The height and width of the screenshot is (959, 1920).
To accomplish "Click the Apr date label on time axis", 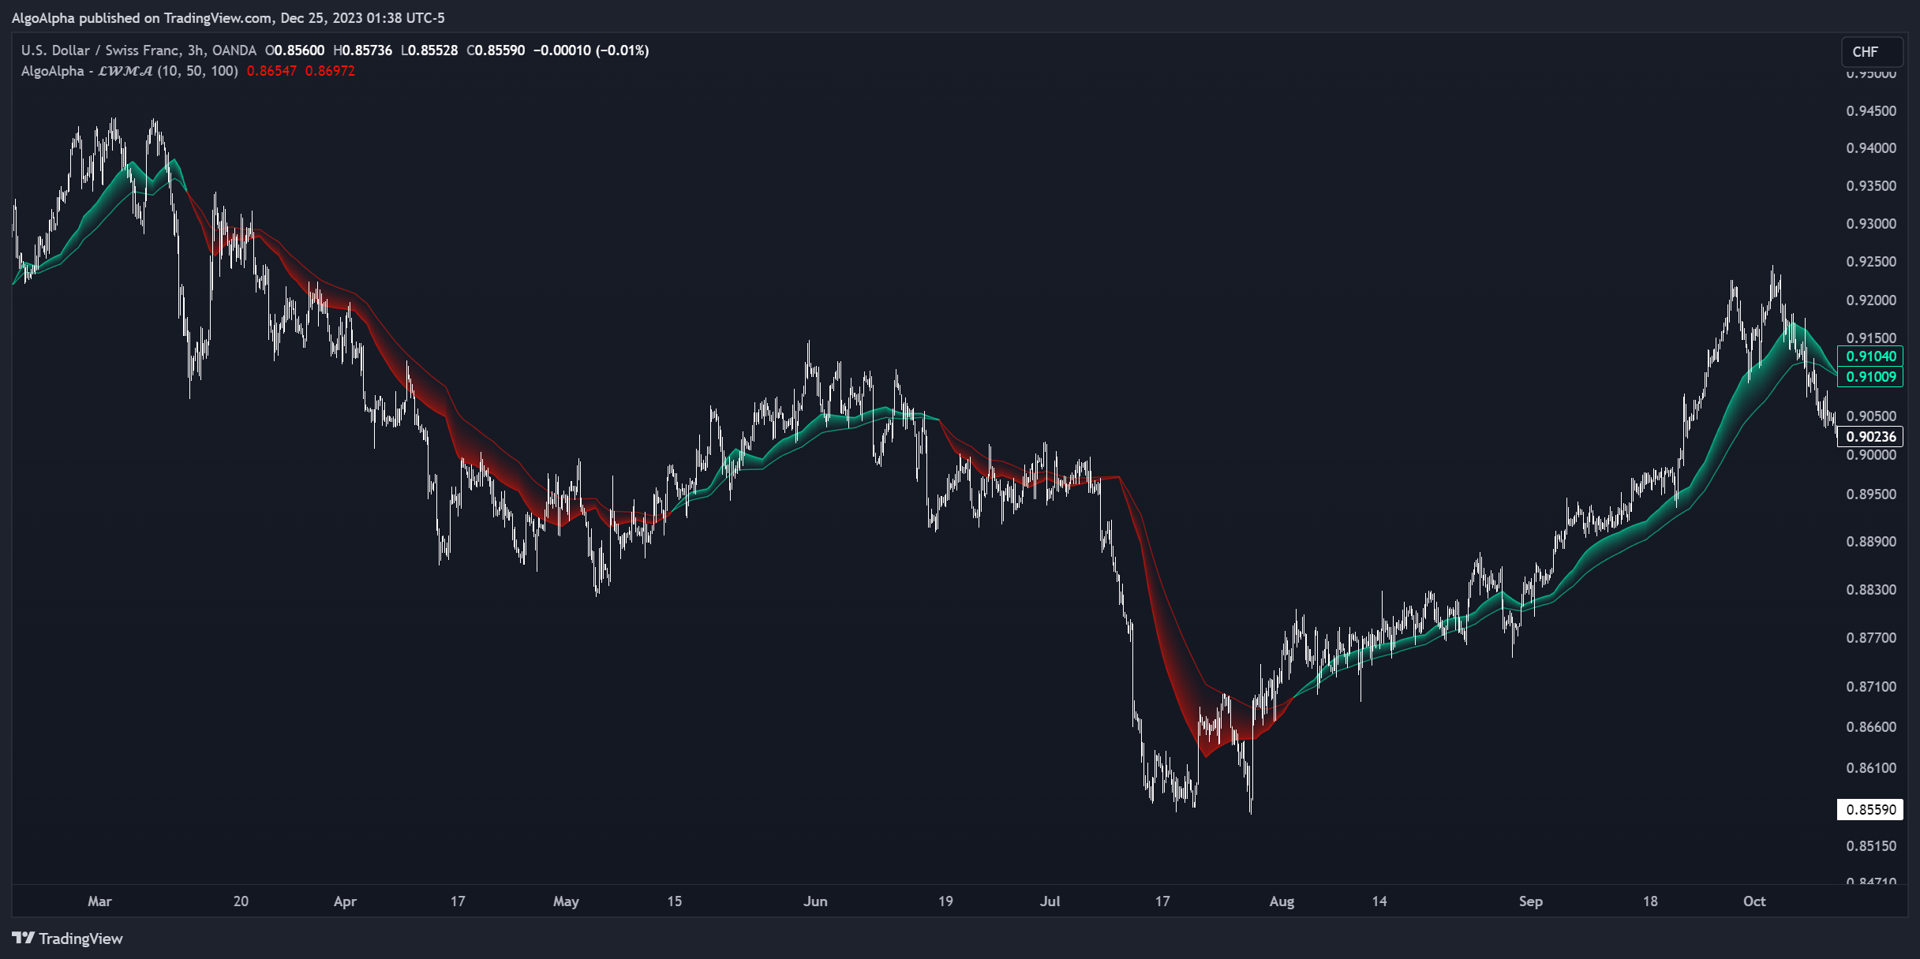I will pyautogui.click(x=345, y=901).
